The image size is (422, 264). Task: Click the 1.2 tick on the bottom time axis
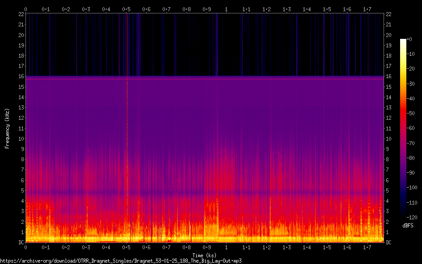pyautogui.click(x=266, y=247)
